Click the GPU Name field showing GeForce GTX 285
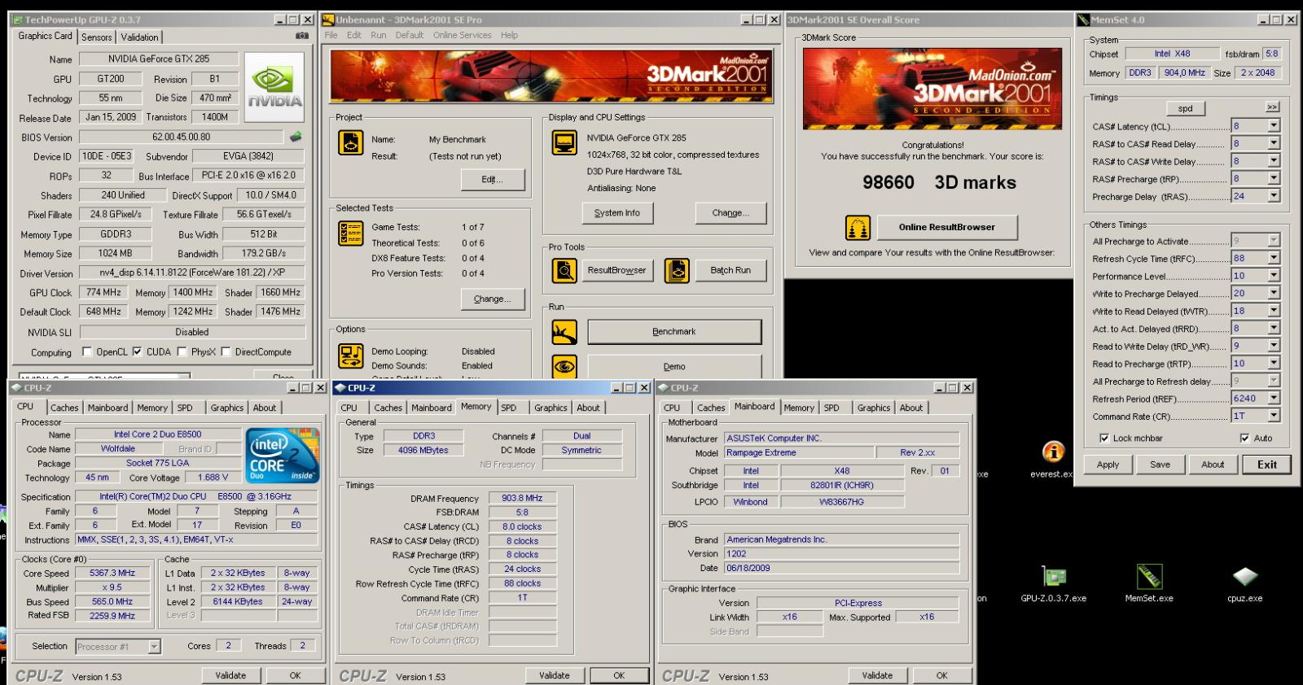This screenshot has height=685, width=1303. coord(159,59)
